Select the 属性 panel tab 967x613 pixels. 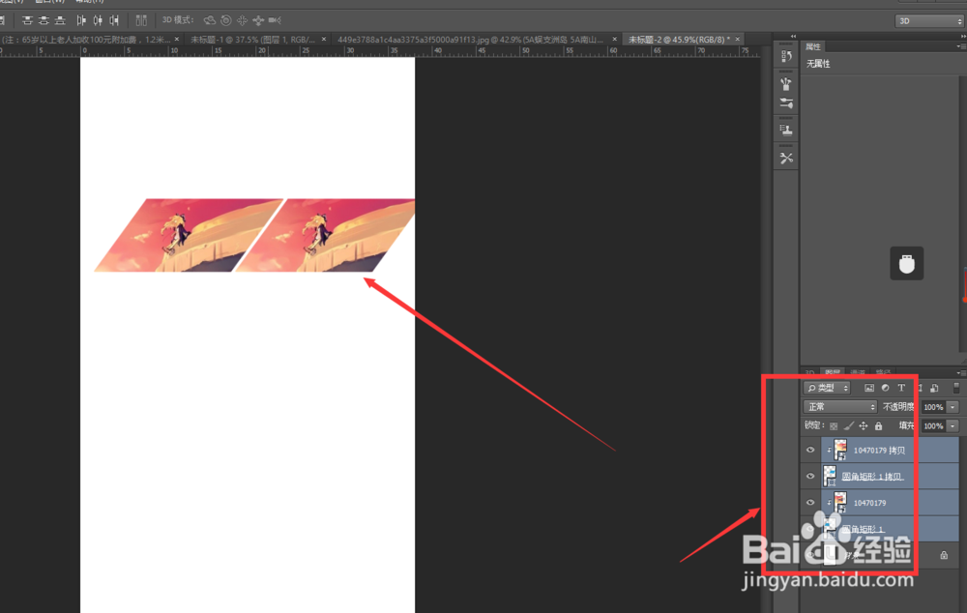click(x=813, y=46)
